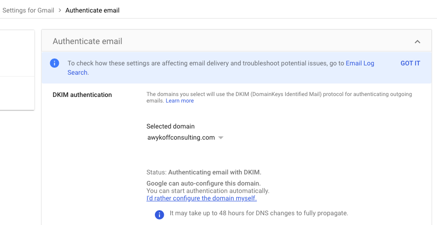Click the 48 hours DNS propagation message
437x225 pixels.
pos(259,213)
